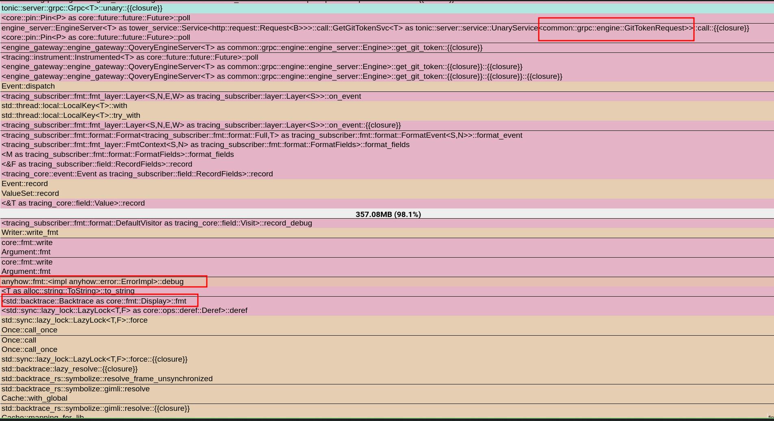Click the gimli::resolve::{{closure}} frame
Viewport: 774px width, 421px height.
click(x=387, y=408)
